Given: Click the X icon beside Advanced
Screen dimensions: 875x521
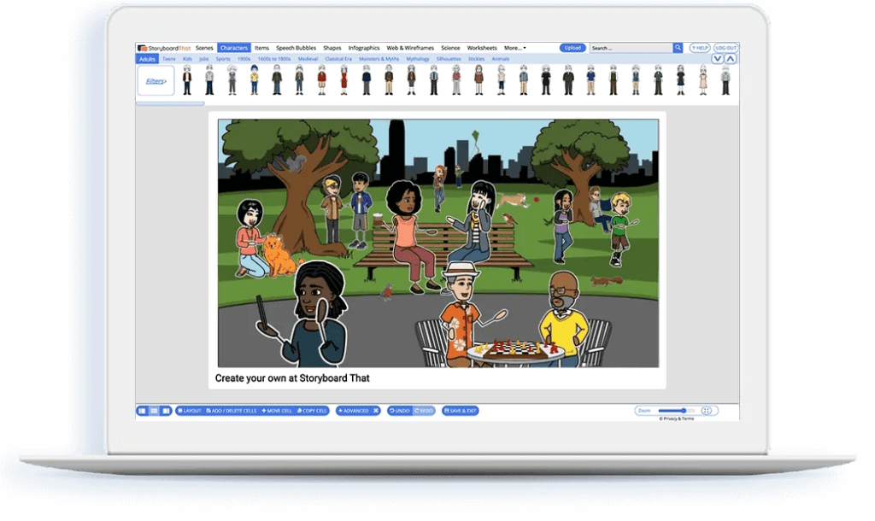Looking at the screenshot, I should [x=376, y=411].
